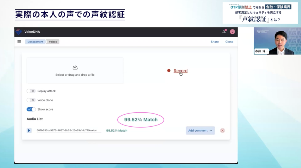The width and height of the screenshot is (301, 168).
Task: Enable the Voice clone toggle
Action: [x=31, y=100]
